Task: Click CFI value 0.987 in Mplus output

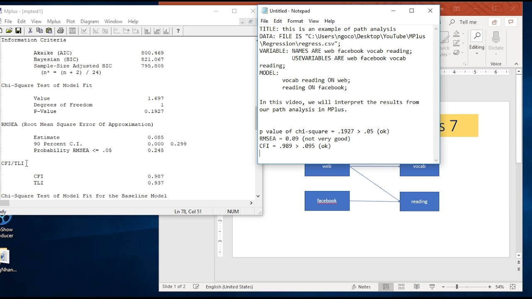Action: [x=156, y=176]
